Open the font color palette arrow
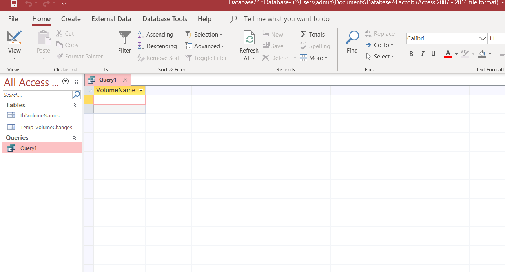The height and width of the screenshot is (272, 505). pyautogui.click(x=456, y=54)
